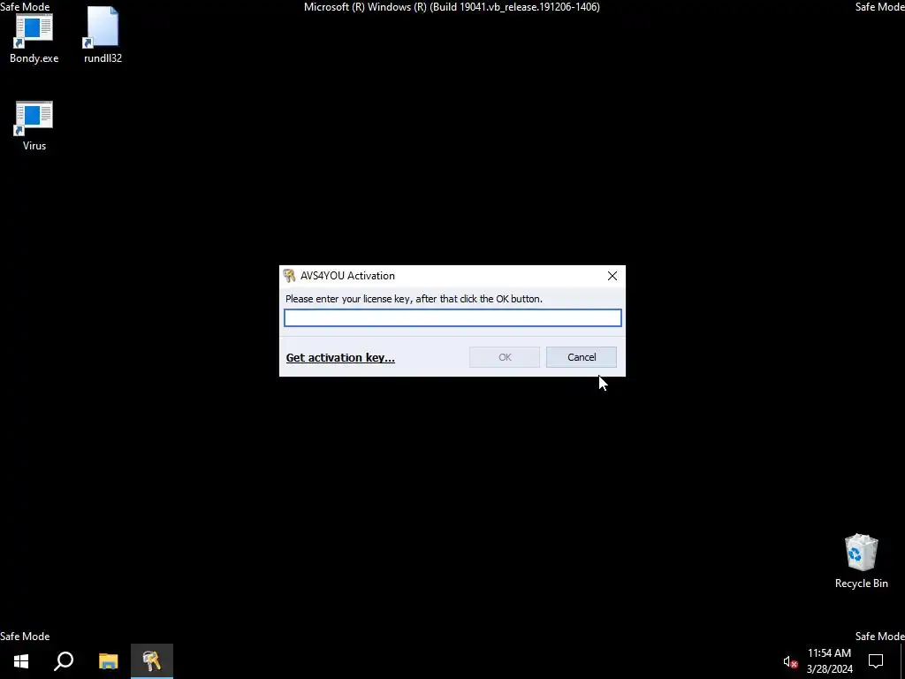905x679 pixels.
Task: Open the Windows Start menu
Action: [21, 661]
